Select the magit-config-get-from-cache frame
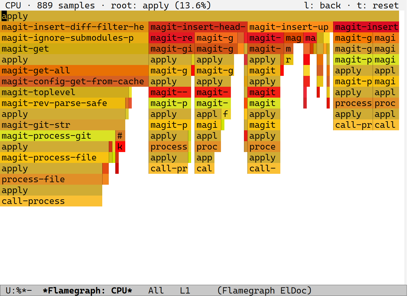This screenshot has height=296, width=409. tap(74, 81)
